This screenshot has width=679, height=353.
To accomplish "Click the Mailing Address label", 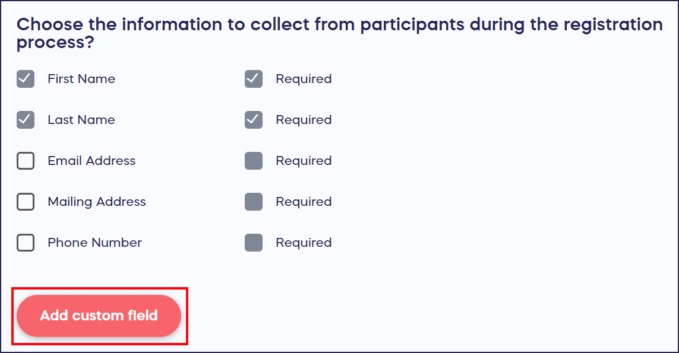I will pyautogui.click(x=97, y=202).
